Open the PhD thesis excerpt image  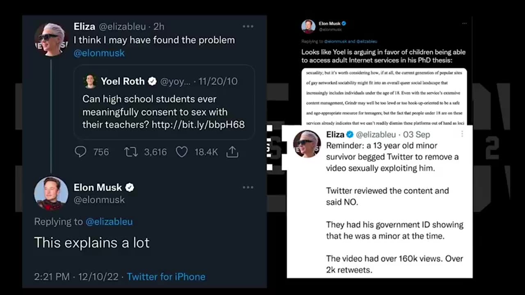tap(384, 97)
